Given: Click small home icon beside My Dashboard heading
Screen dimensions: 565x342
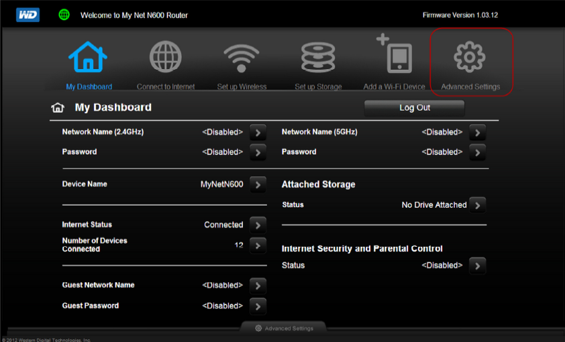Looking at the screenshot, I should point(58,107).
